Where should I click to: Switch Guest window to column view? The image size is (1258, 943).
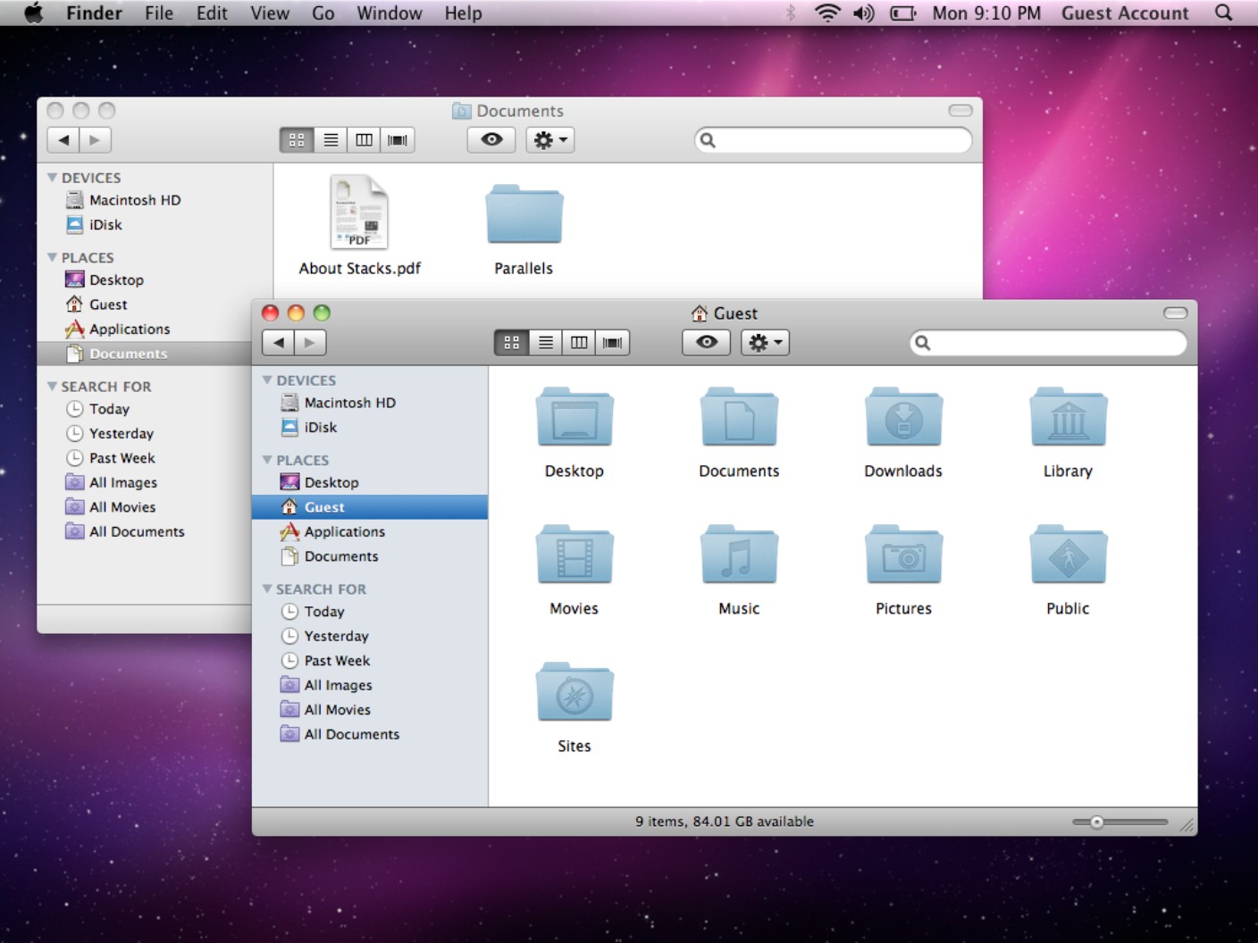tap(579, 343)
